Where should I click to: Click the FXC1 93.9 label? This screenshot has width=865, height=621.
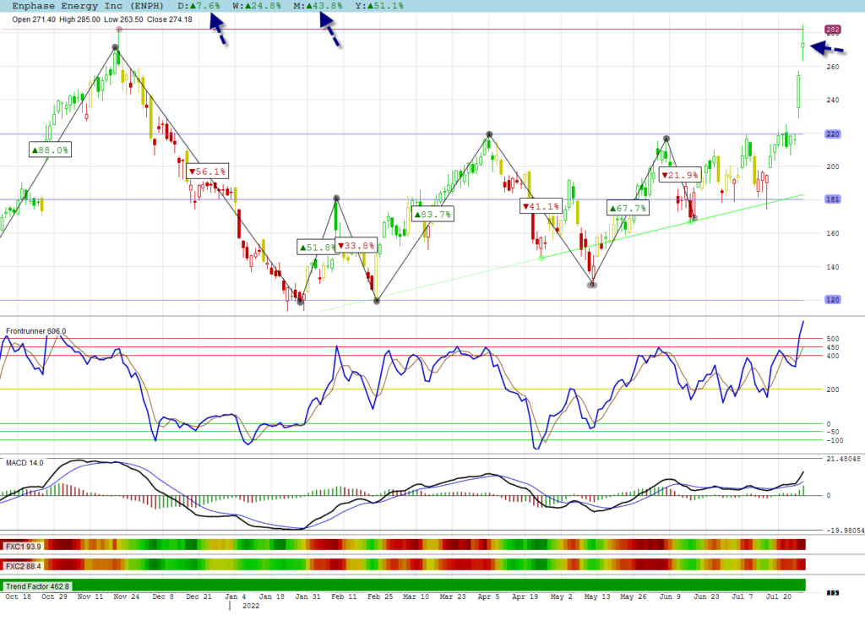23,547
